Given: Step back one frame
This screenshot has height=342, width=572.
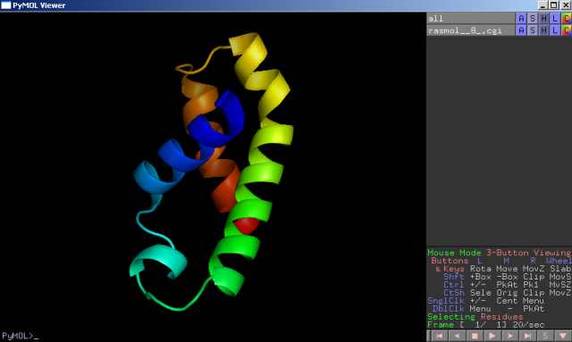Looking at the screenshot, I should [x=457, y=336].
